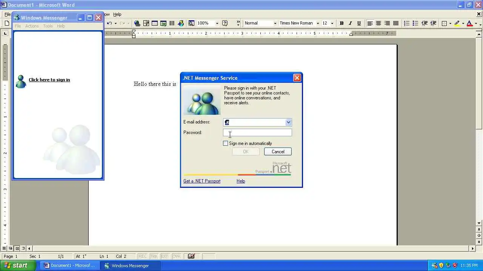Click first-line indent marker on ruler
The image size is (483, 271).
134,32
